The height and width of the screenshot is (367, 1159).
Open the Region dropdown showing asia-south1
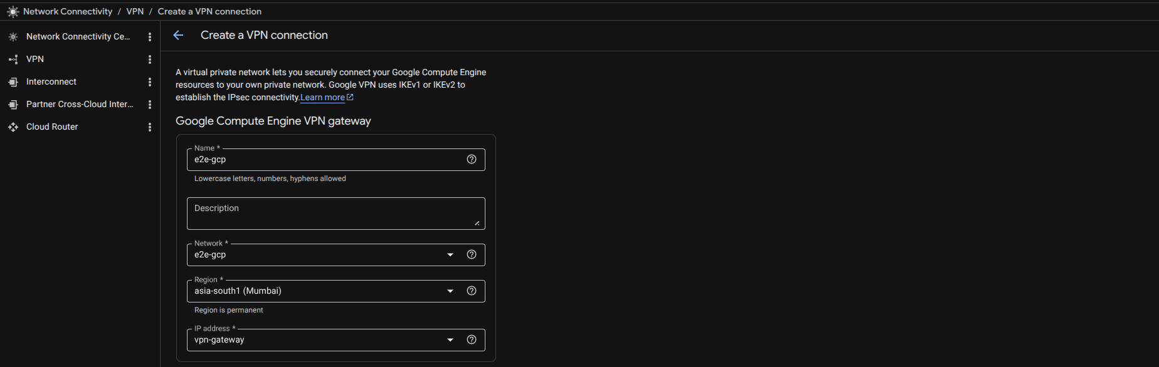coord(336,291)
